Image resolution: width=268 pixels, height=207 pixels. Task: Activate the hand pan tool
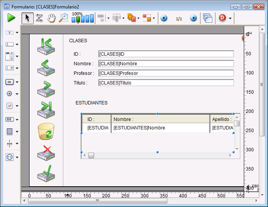(x=51, y=18)
